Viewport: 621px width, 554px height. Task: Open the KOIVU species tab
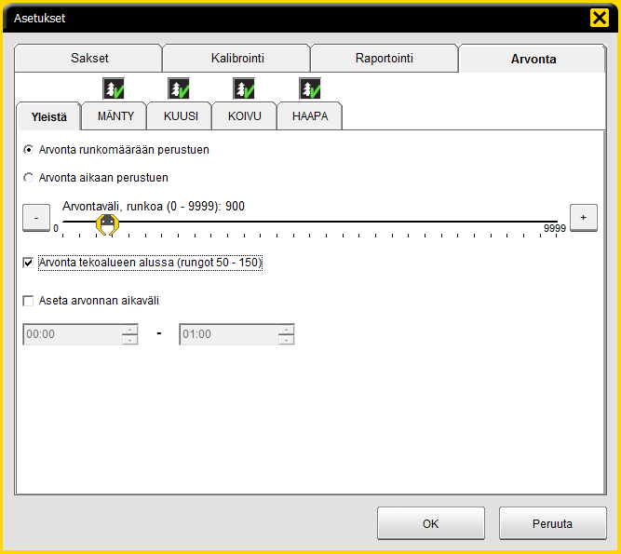coord(244,116)
